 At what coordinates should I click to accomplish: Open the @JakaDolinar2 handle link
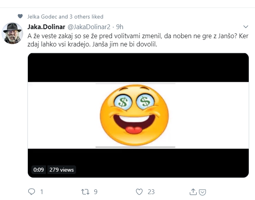(89, 27)
